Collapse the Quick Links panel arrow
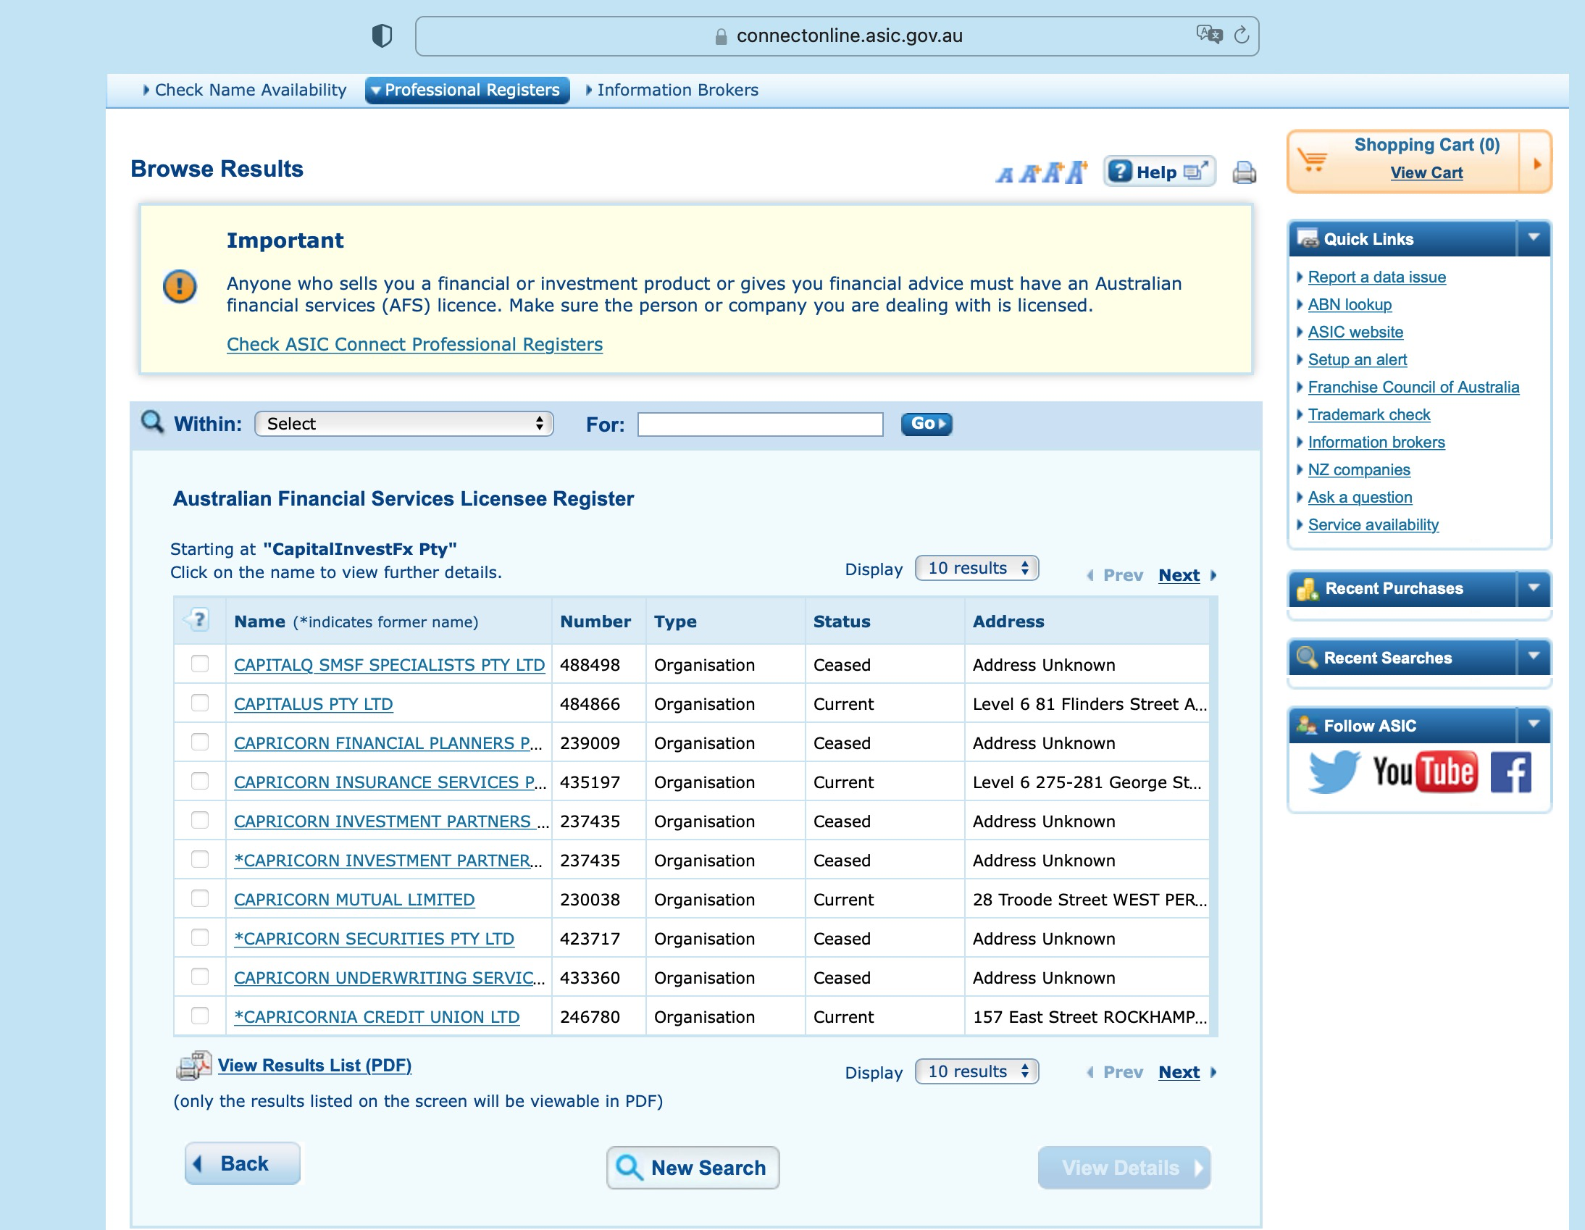Screen dimensions: 1585x1230 coord(1534,238)
